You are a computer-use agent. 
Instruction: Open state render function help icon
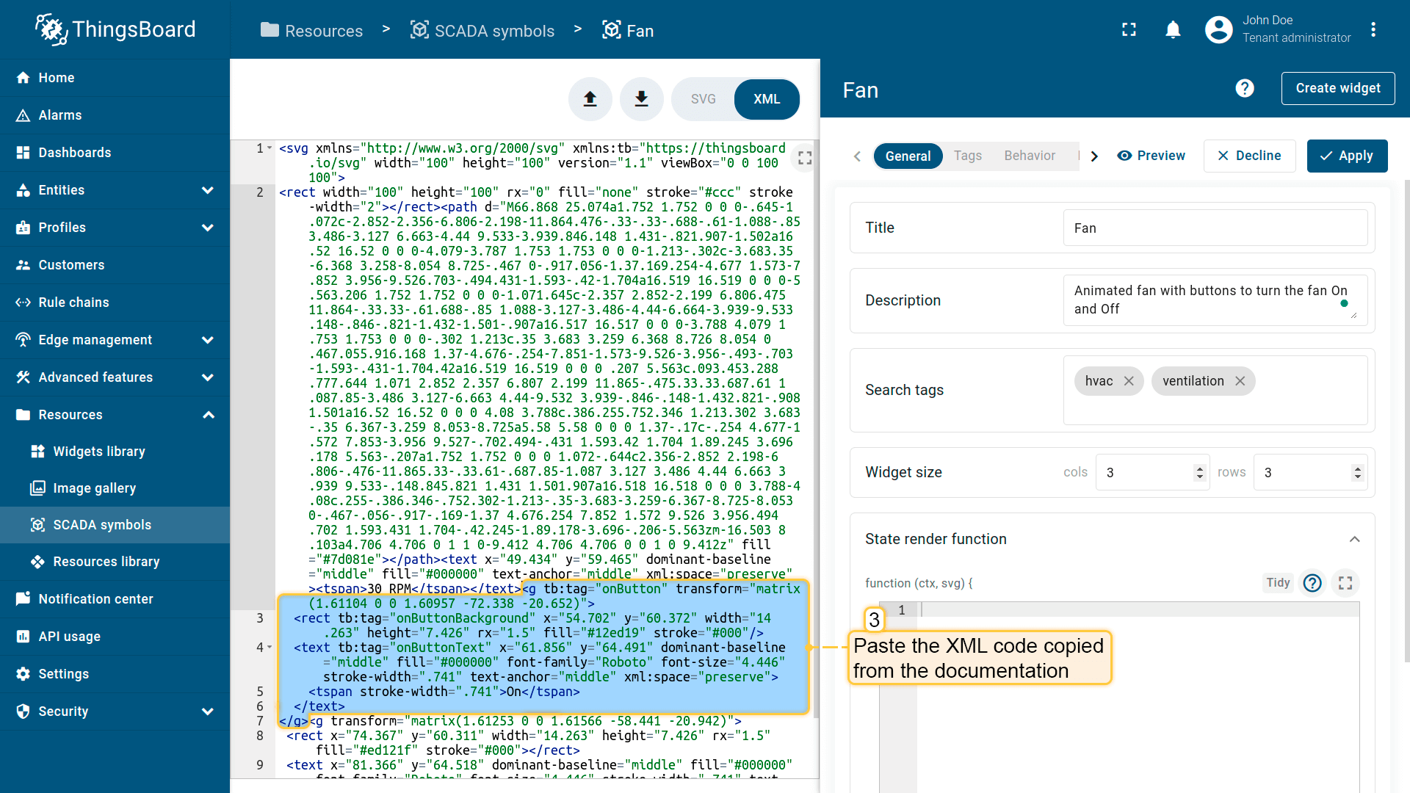(1312, 583)
